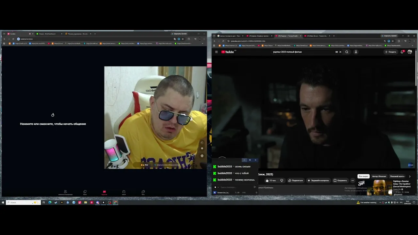Go back in the YouTube browser window
418x235 pixels.
click(214, 41)
